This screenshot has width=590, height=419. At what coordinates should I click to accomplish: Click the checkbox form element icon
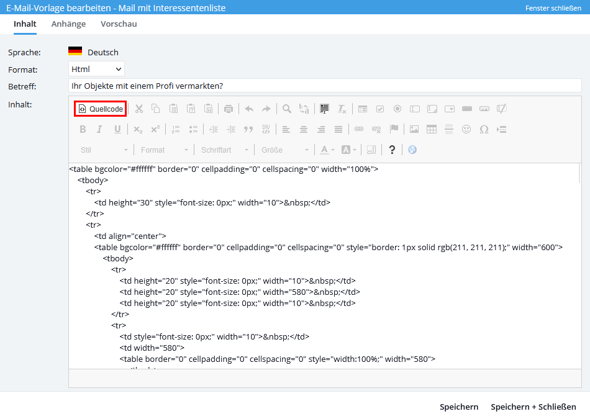(x=380, y=109)
